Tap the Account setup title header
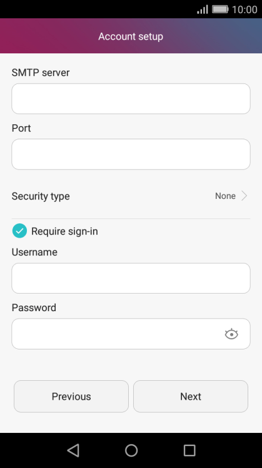262x468 pixels. point(131,36)
